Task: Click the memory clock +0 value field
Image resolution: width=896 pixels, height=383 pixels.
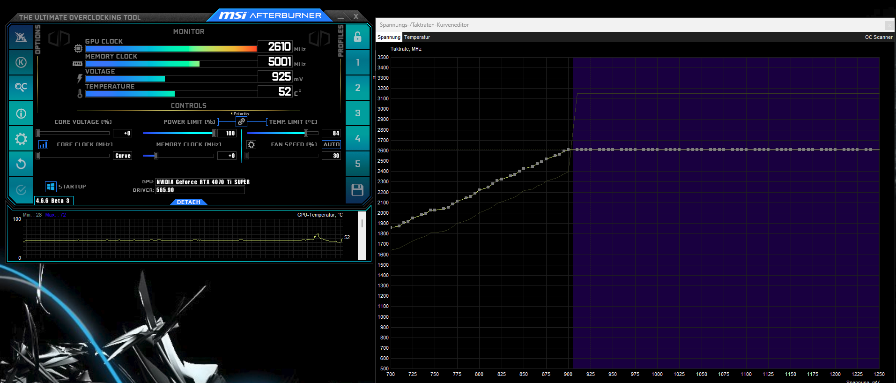Action: pyautogui.click(x=227, y=156)
